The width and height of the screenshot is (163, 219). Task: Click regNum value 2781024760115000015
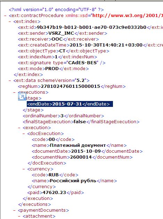(71, 86)
